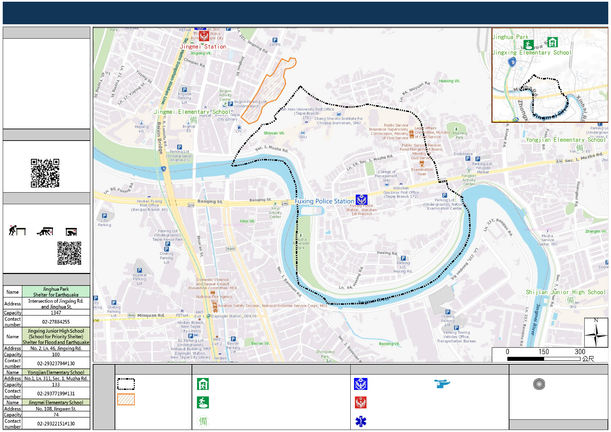Image resolution: width=611 pixels, height=432 pixels.
Task: Click the dashed boundary rectangle symbol in legend
Action: point(126,384)
